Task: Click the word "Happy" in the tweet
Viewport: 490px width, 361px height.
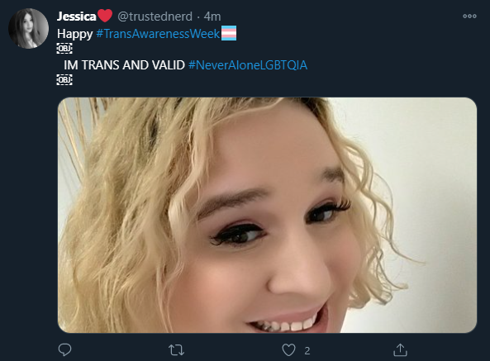Action: (x=75, y=34)
